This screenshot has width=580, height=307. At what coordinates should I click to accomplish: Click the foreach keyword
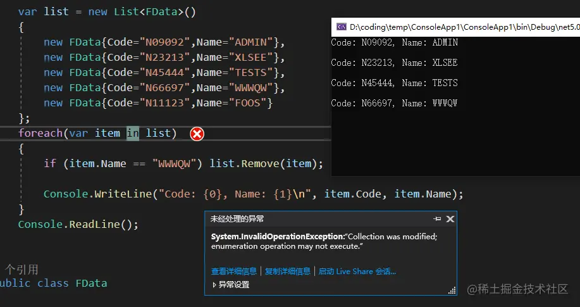(x=40, y=134)
